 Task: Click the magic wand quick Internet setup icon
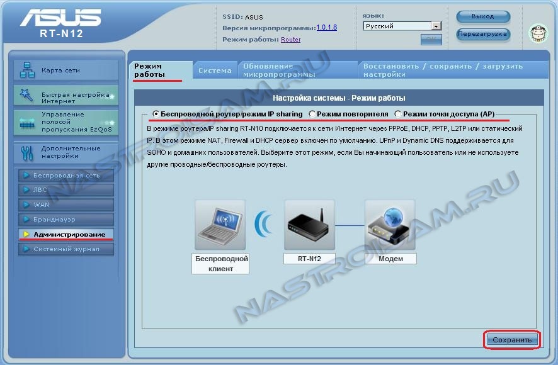[27, 95]
